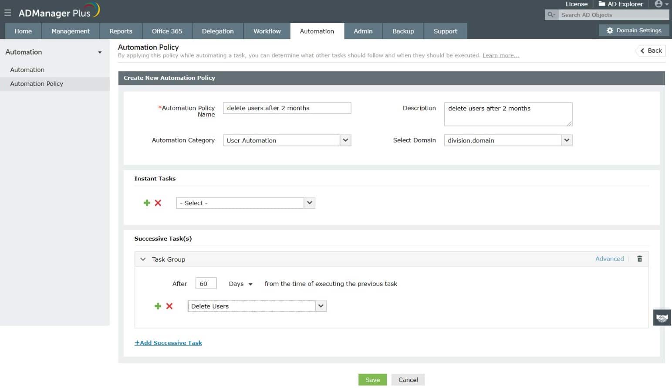Remove the instant task using the red X
This screenshot has height=388, width=672.
point(158,203)
